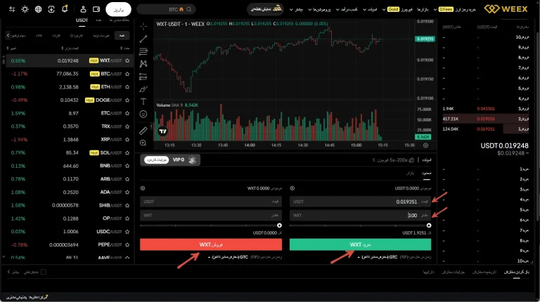
Task: Open the language globe icon
Action: coord(38,9)
